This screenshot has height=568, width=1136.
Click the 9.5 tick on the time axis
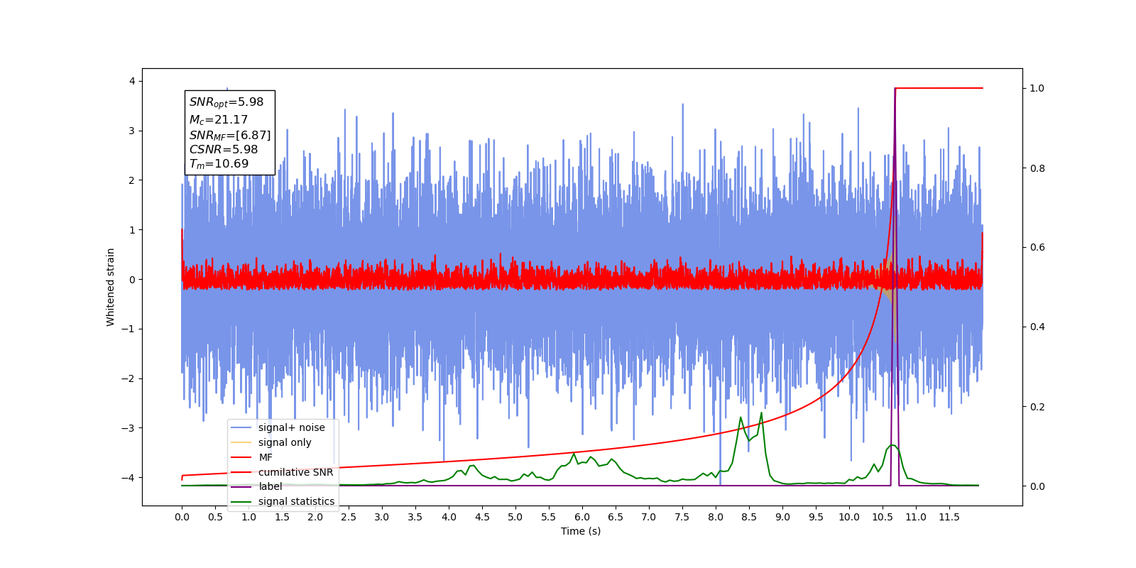click(x=816, y=517)
